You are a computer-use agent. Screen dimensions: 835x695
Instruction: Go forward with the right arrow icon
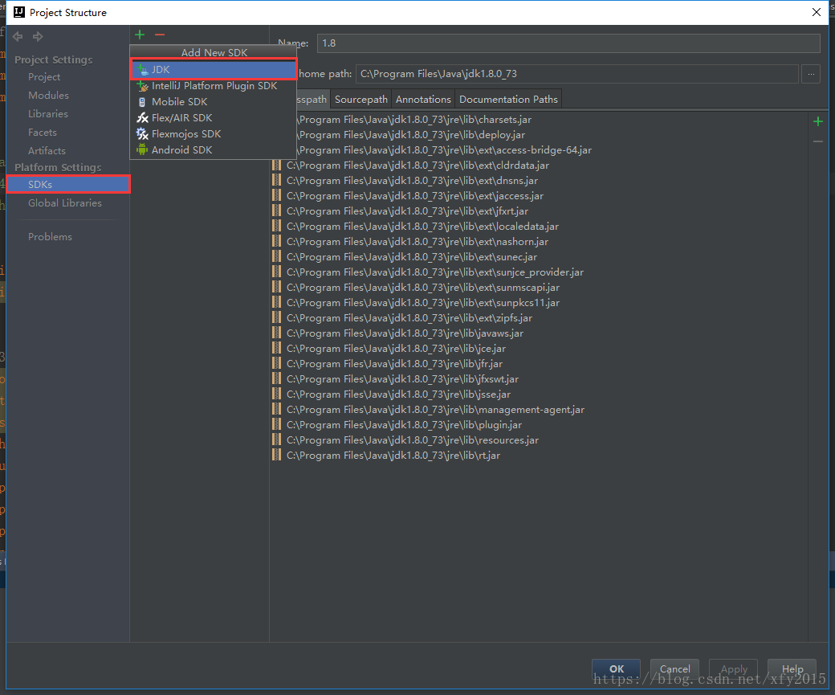37,36
